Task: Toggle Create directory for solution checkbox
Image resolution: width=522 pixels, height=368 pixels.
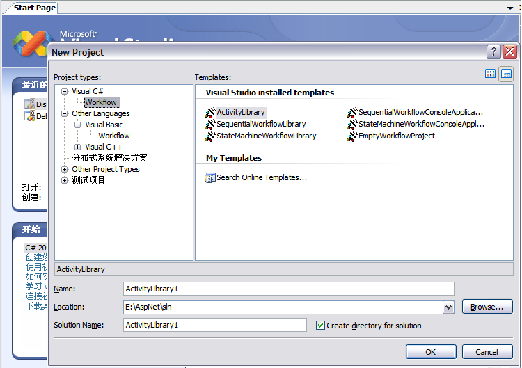Action: [320, 325]
